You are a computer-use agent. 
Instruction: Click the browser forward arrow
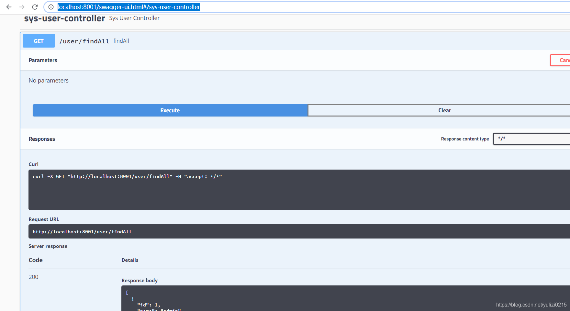pos(22,7)
